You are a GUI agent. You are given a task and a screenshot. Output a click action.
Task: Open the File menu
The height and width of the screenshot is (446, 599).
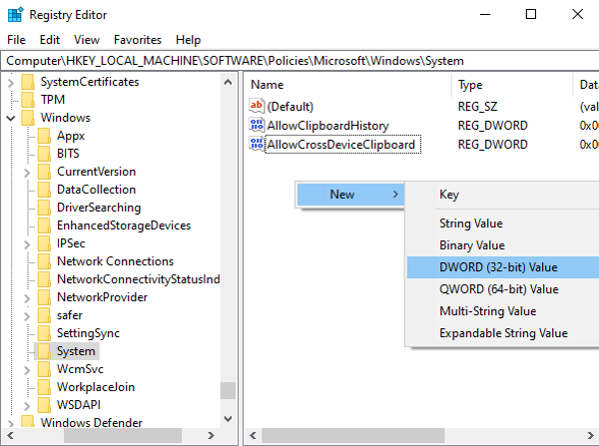(16, 40)
